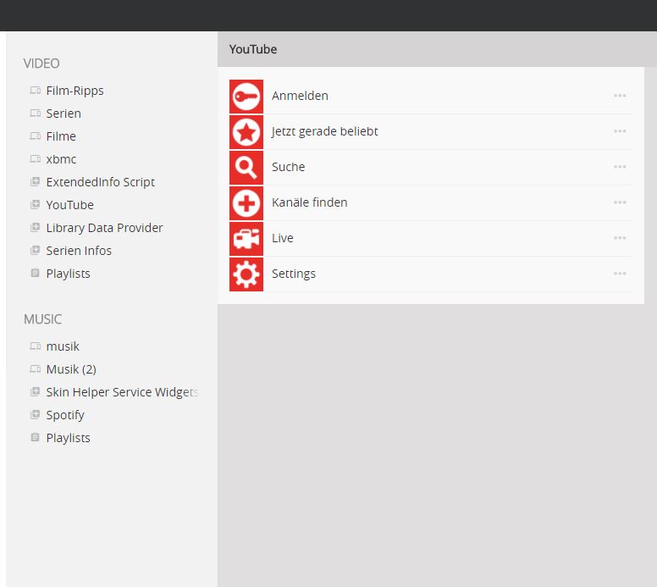Click the add-on icon before Serien Infos
This screenshot has height=587, width=657.
[36, 250]
